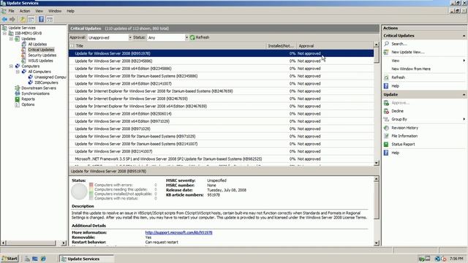Image resolution: width=468 pixels, height=263 pixels.
Task: Click Status Report icon
Action: click(386, 144)
